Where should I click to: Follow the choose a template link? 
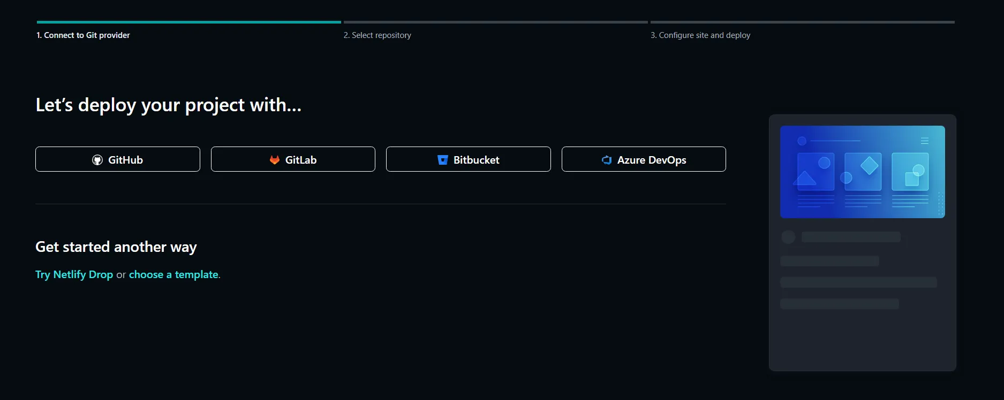pyautogui.click(x=173, y=274)
